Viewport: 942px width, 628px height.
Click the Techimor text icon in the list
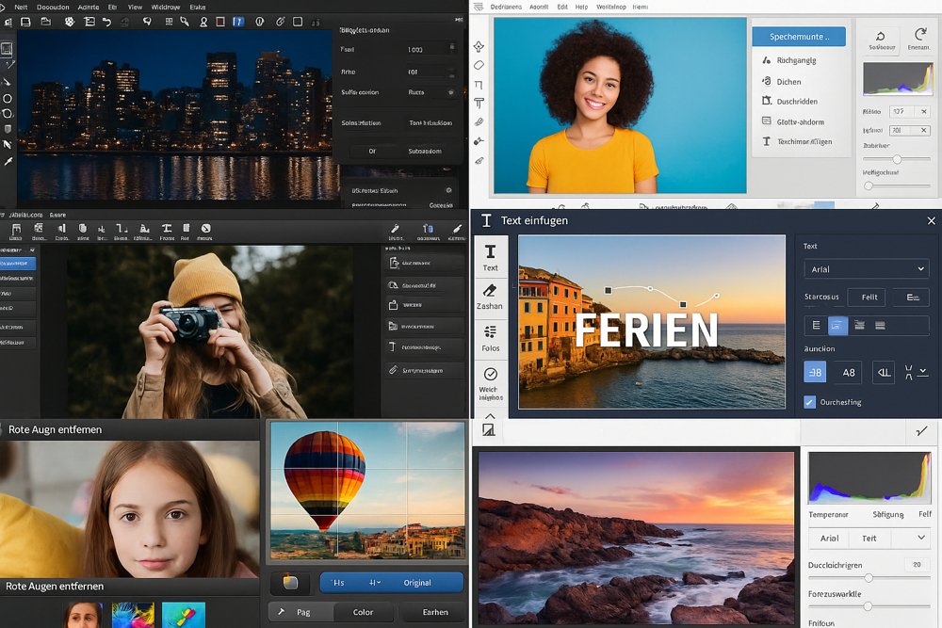point(768,142)
